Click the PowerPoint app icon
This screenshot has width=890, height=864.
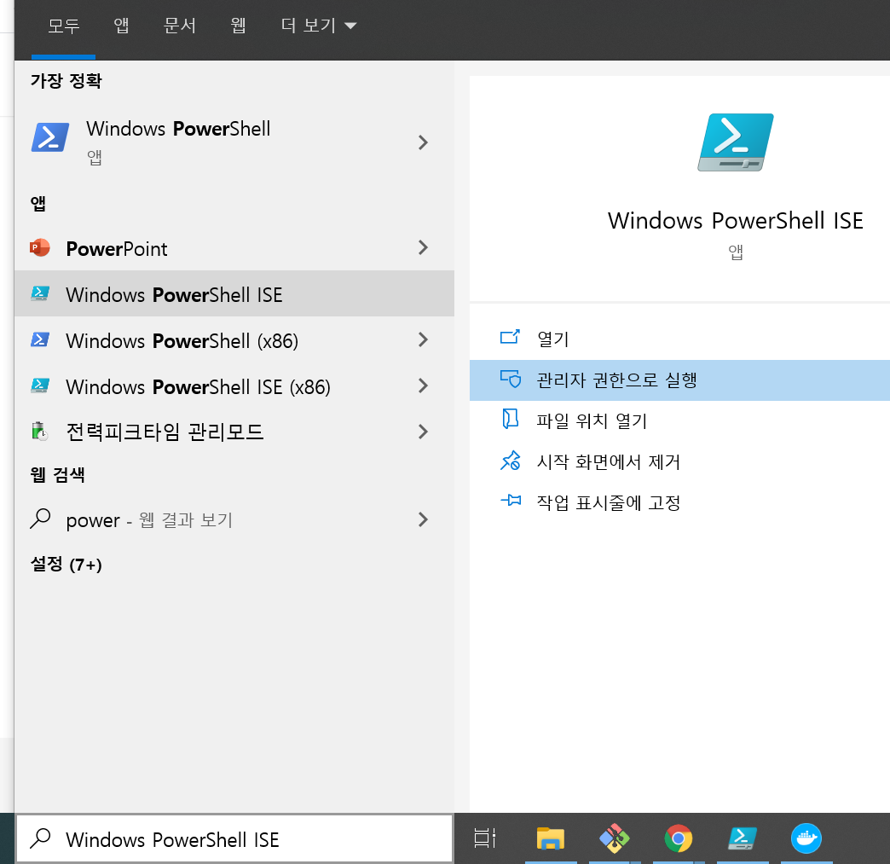(x=40, y=247)
